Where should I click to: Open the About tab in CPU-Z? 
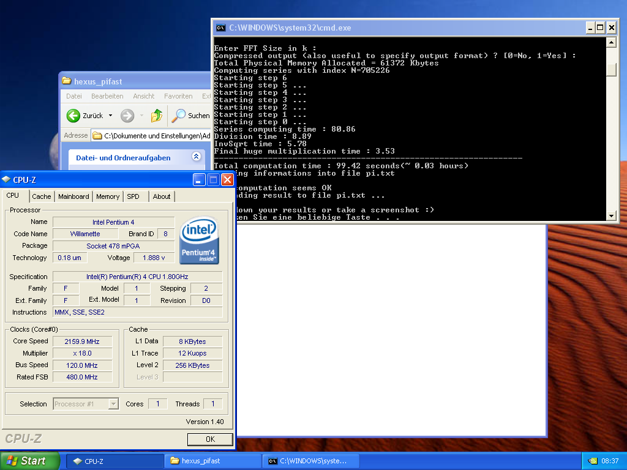click(x=162, y=196)
